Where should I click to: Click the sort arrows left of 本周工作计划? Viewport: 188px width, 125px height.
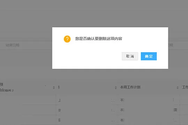pos(116,87)
